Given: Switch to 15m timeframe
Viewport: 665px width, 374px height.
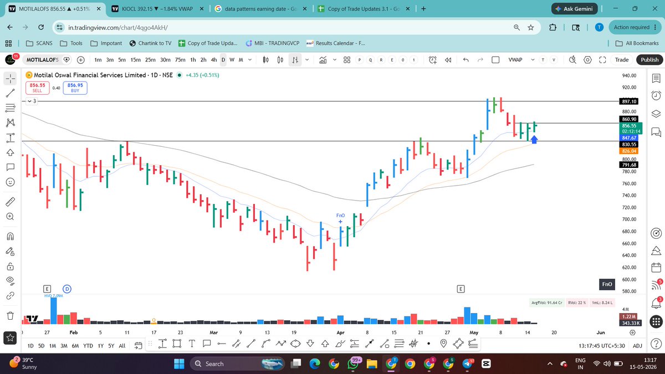Looking at the screenshot, I should [136, 60].
